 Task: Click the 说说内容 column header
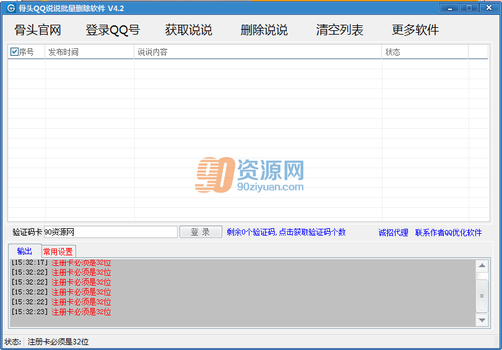click(257, 52)
